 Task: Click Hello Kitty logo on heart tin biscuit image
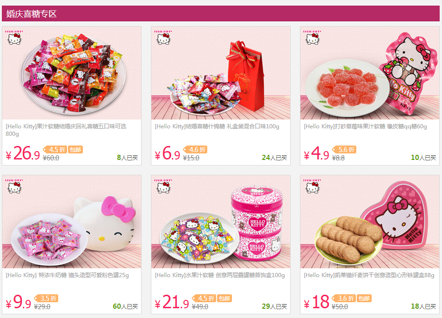click(x=313, y=186)
